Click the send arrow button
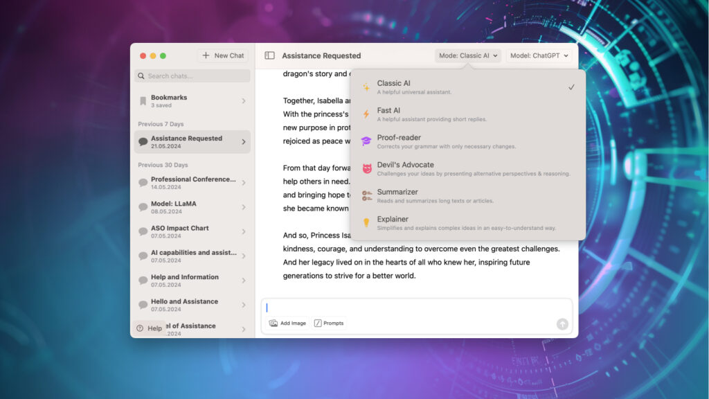The height and width of the screenshot is (399, 709). [562, 324]
